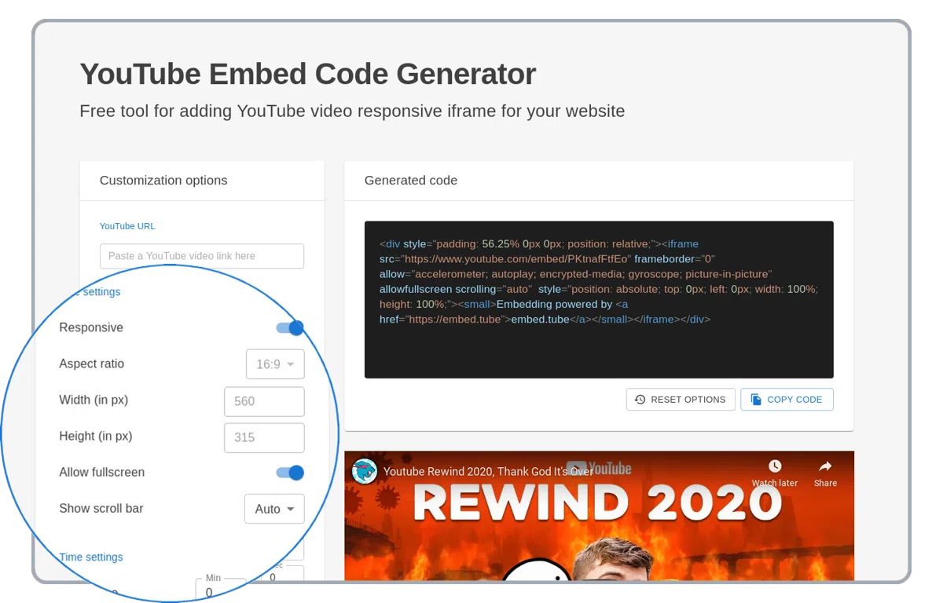The width and height of the screenshot is (943, 603).
Task: Click the Rewind 2020 video preview
Action: [598, 534]
